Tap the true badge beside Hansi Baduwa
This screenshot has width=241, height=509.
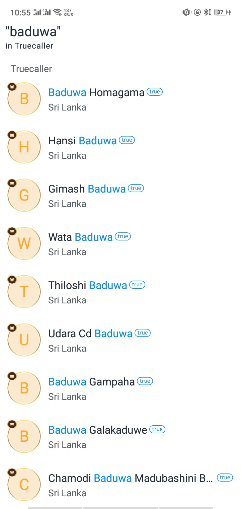(127, 140)
